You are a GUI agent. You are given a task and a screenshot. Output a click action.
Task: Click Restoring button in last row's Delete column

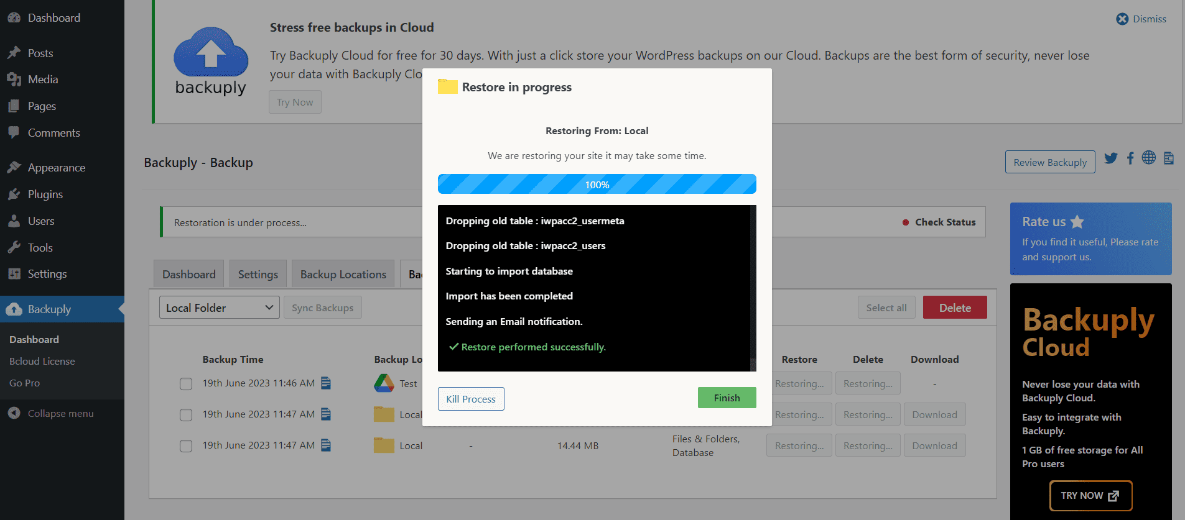tap(868, 445)
